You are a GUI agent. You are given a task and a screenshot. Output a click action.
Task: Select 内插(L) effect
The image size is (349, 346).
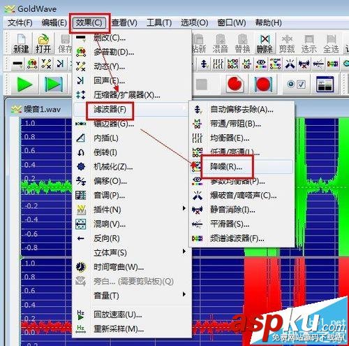(x=131, y=138)
